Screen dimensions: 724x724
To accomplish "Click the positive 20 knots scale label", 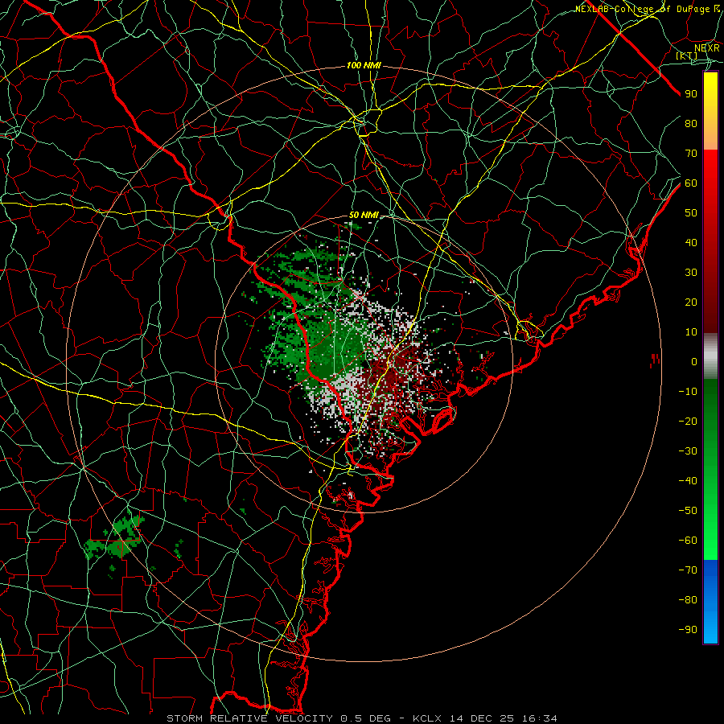I will (691, 302).
